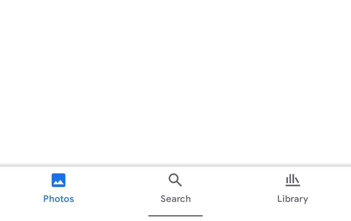Tap the home gesture bar at bottom
The height and width of the screenshot is (221, 351).
pos(175,216)
